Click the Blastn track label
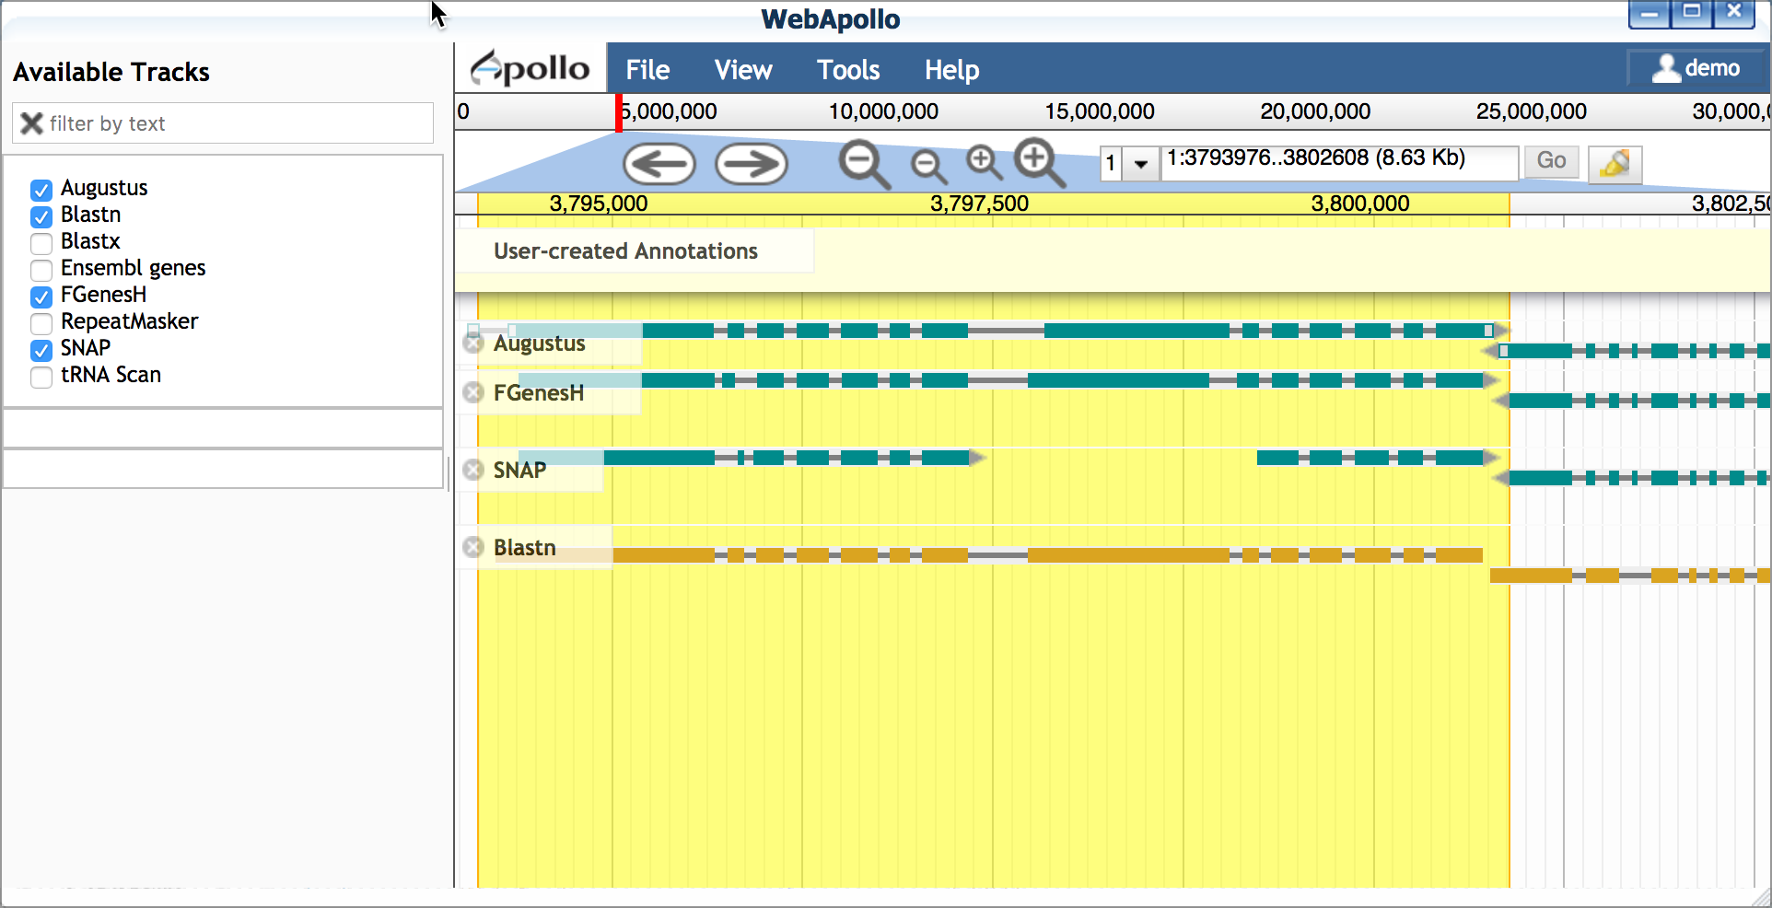Screen dimensions: 1772x908 [524, 548]
